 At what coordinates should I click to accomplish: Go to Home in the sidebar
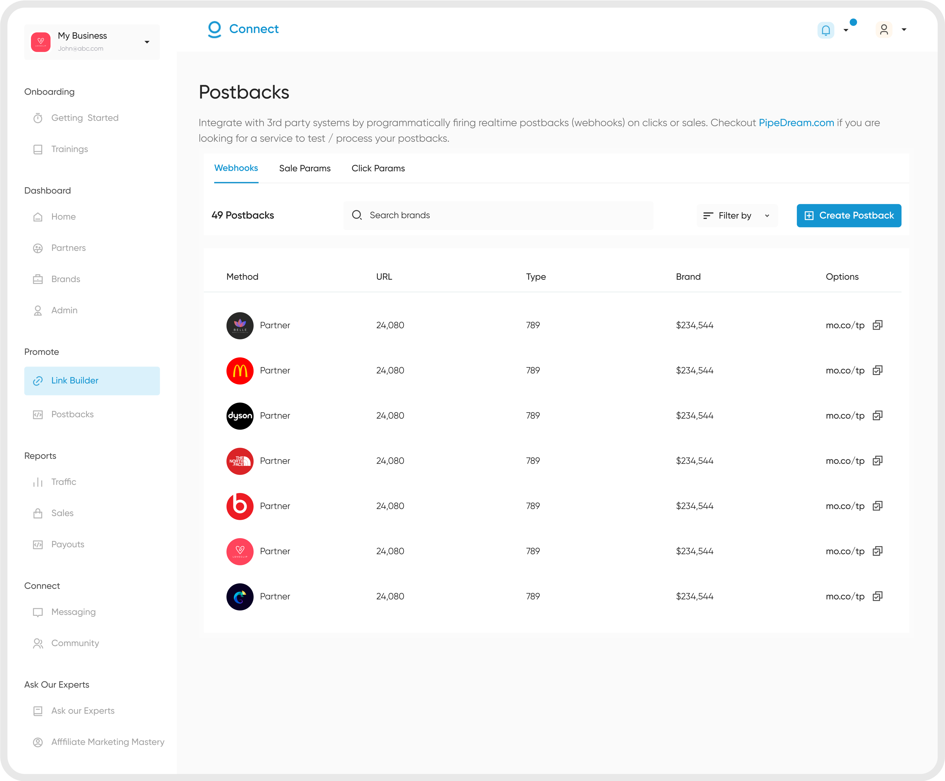point(55,217)
